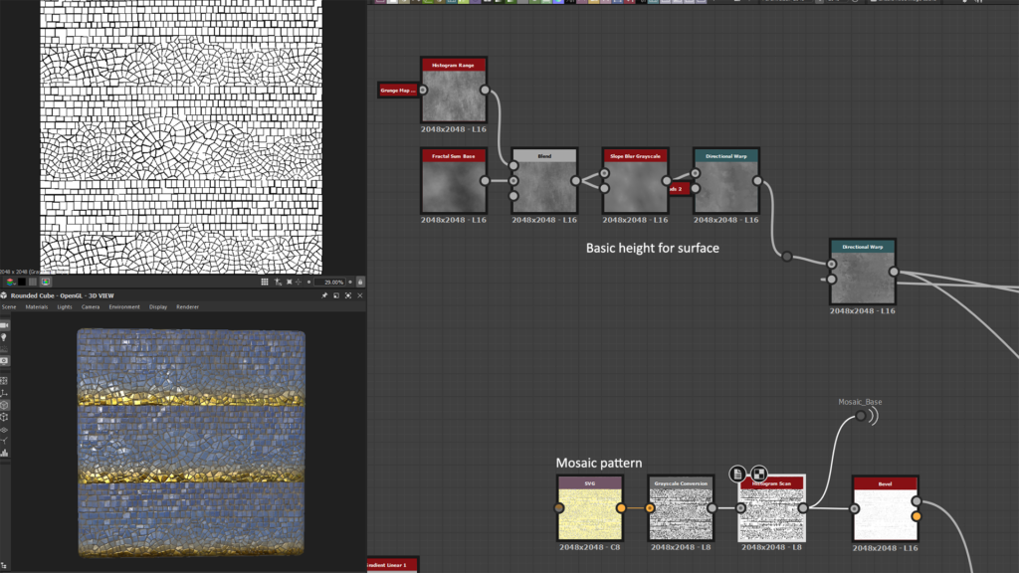The width and height of the screenshot is (1019, 573).
Task: Open the Materials menu of the 3D view
Action: click(x=36, y=307)
